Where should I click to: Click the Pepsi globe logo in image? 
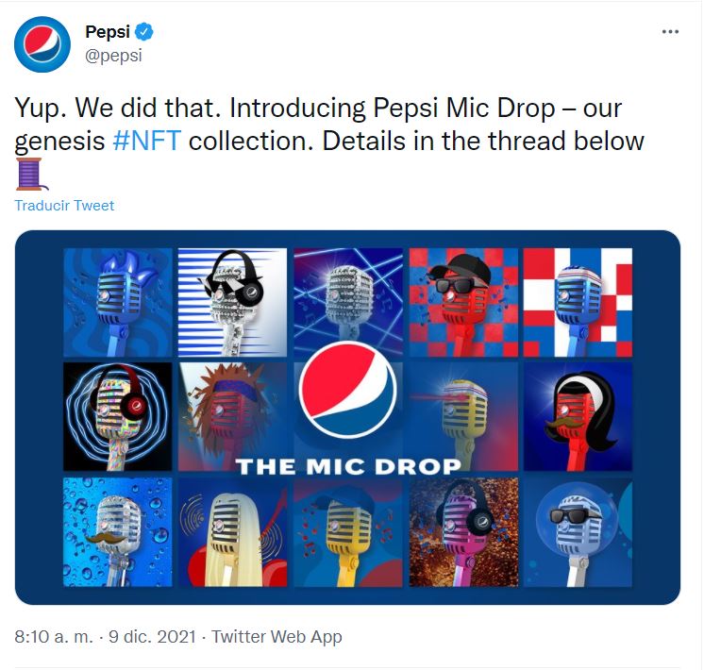[x=347, y=390]
